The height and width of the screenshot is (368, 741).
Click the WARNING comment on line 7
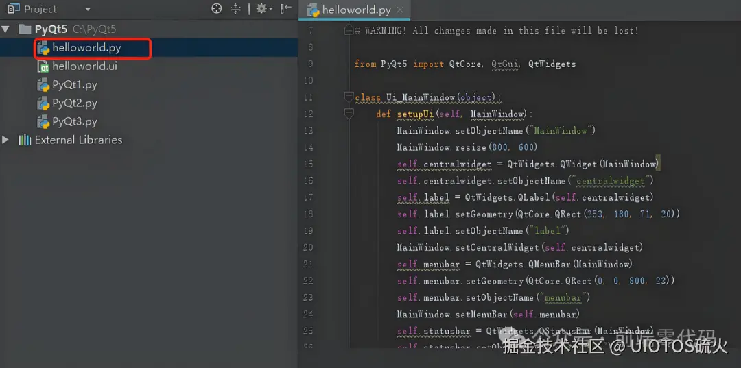[x=496, y=31]
